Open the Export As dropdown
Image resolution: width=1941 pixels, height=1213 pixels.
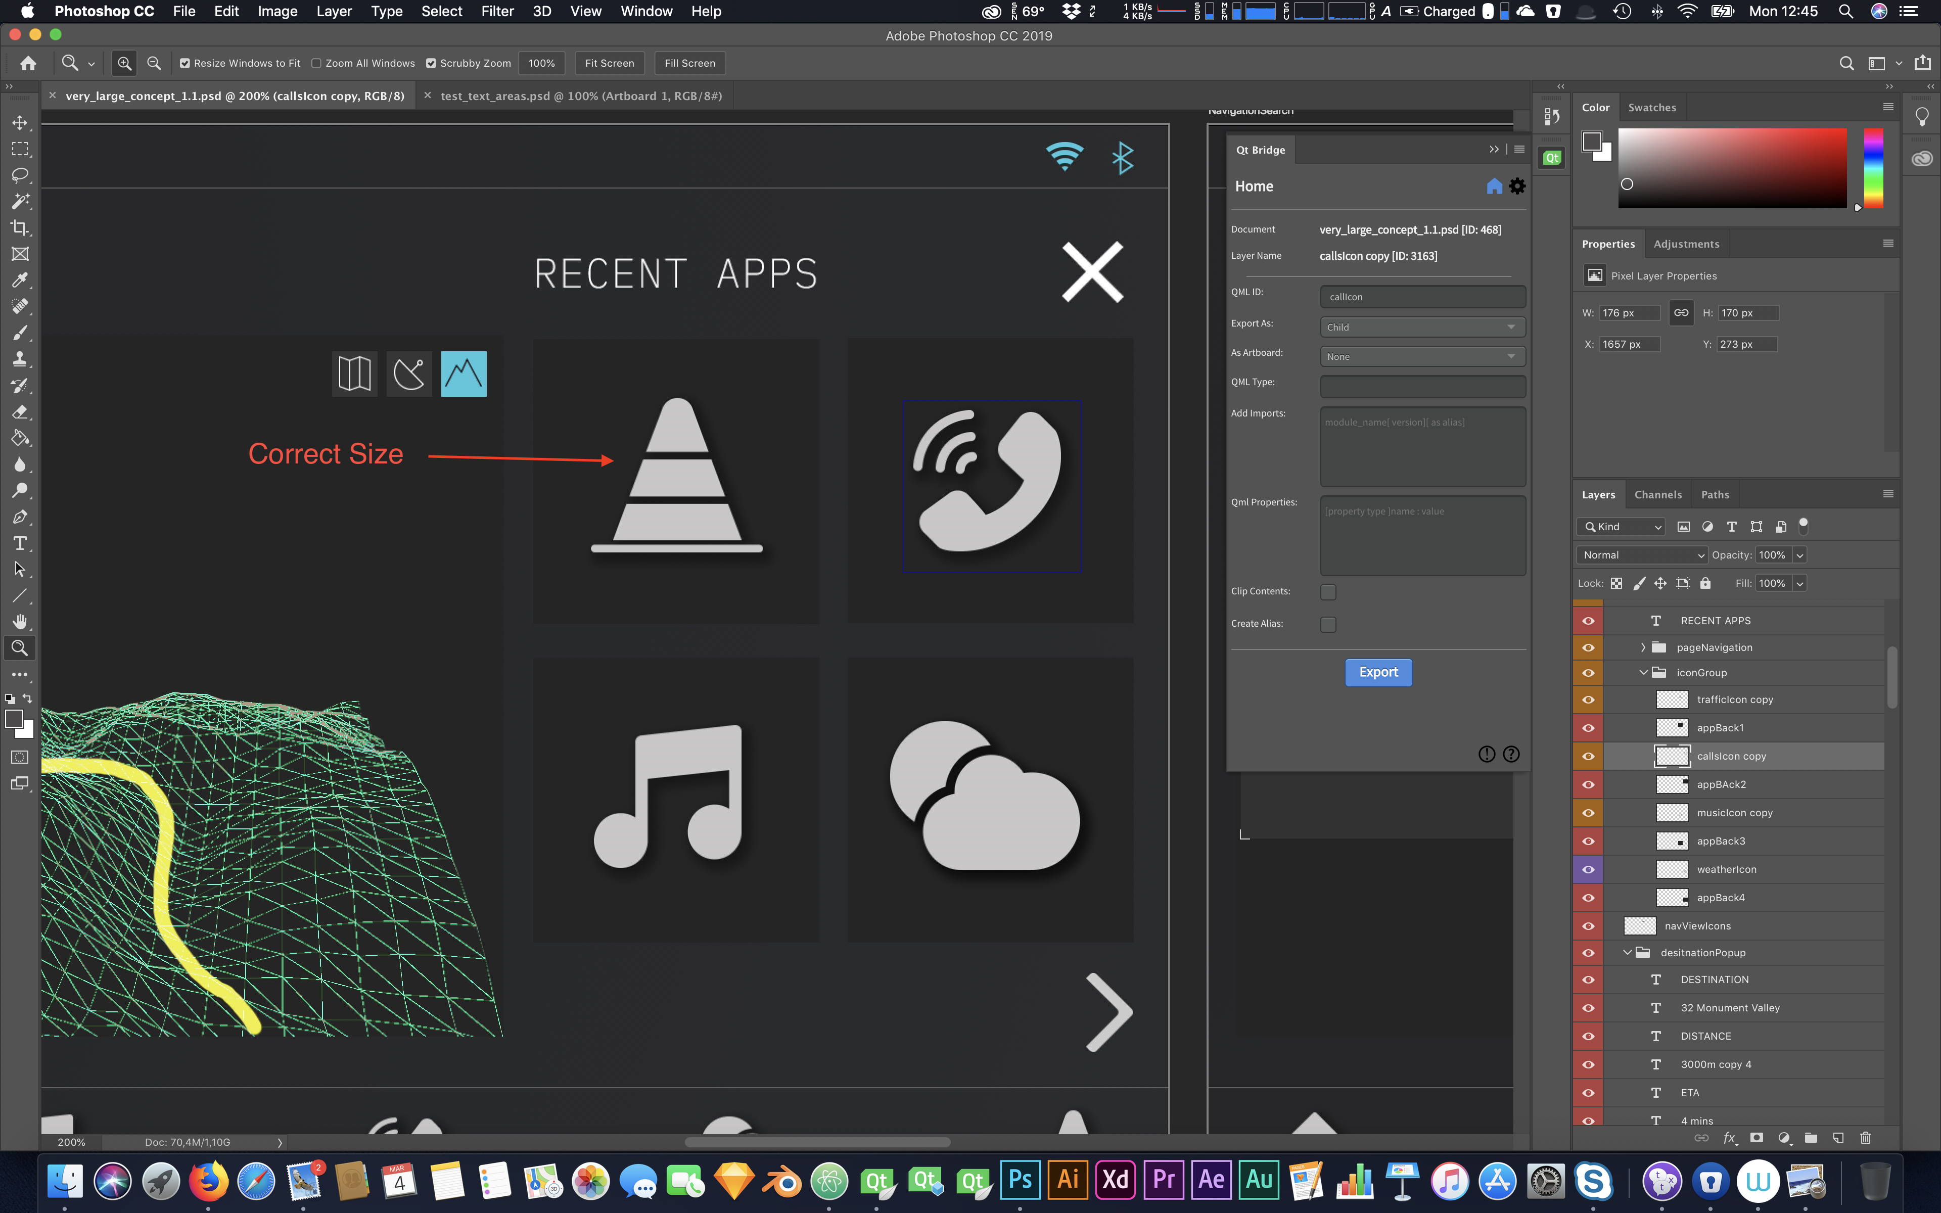(1421, 328)
